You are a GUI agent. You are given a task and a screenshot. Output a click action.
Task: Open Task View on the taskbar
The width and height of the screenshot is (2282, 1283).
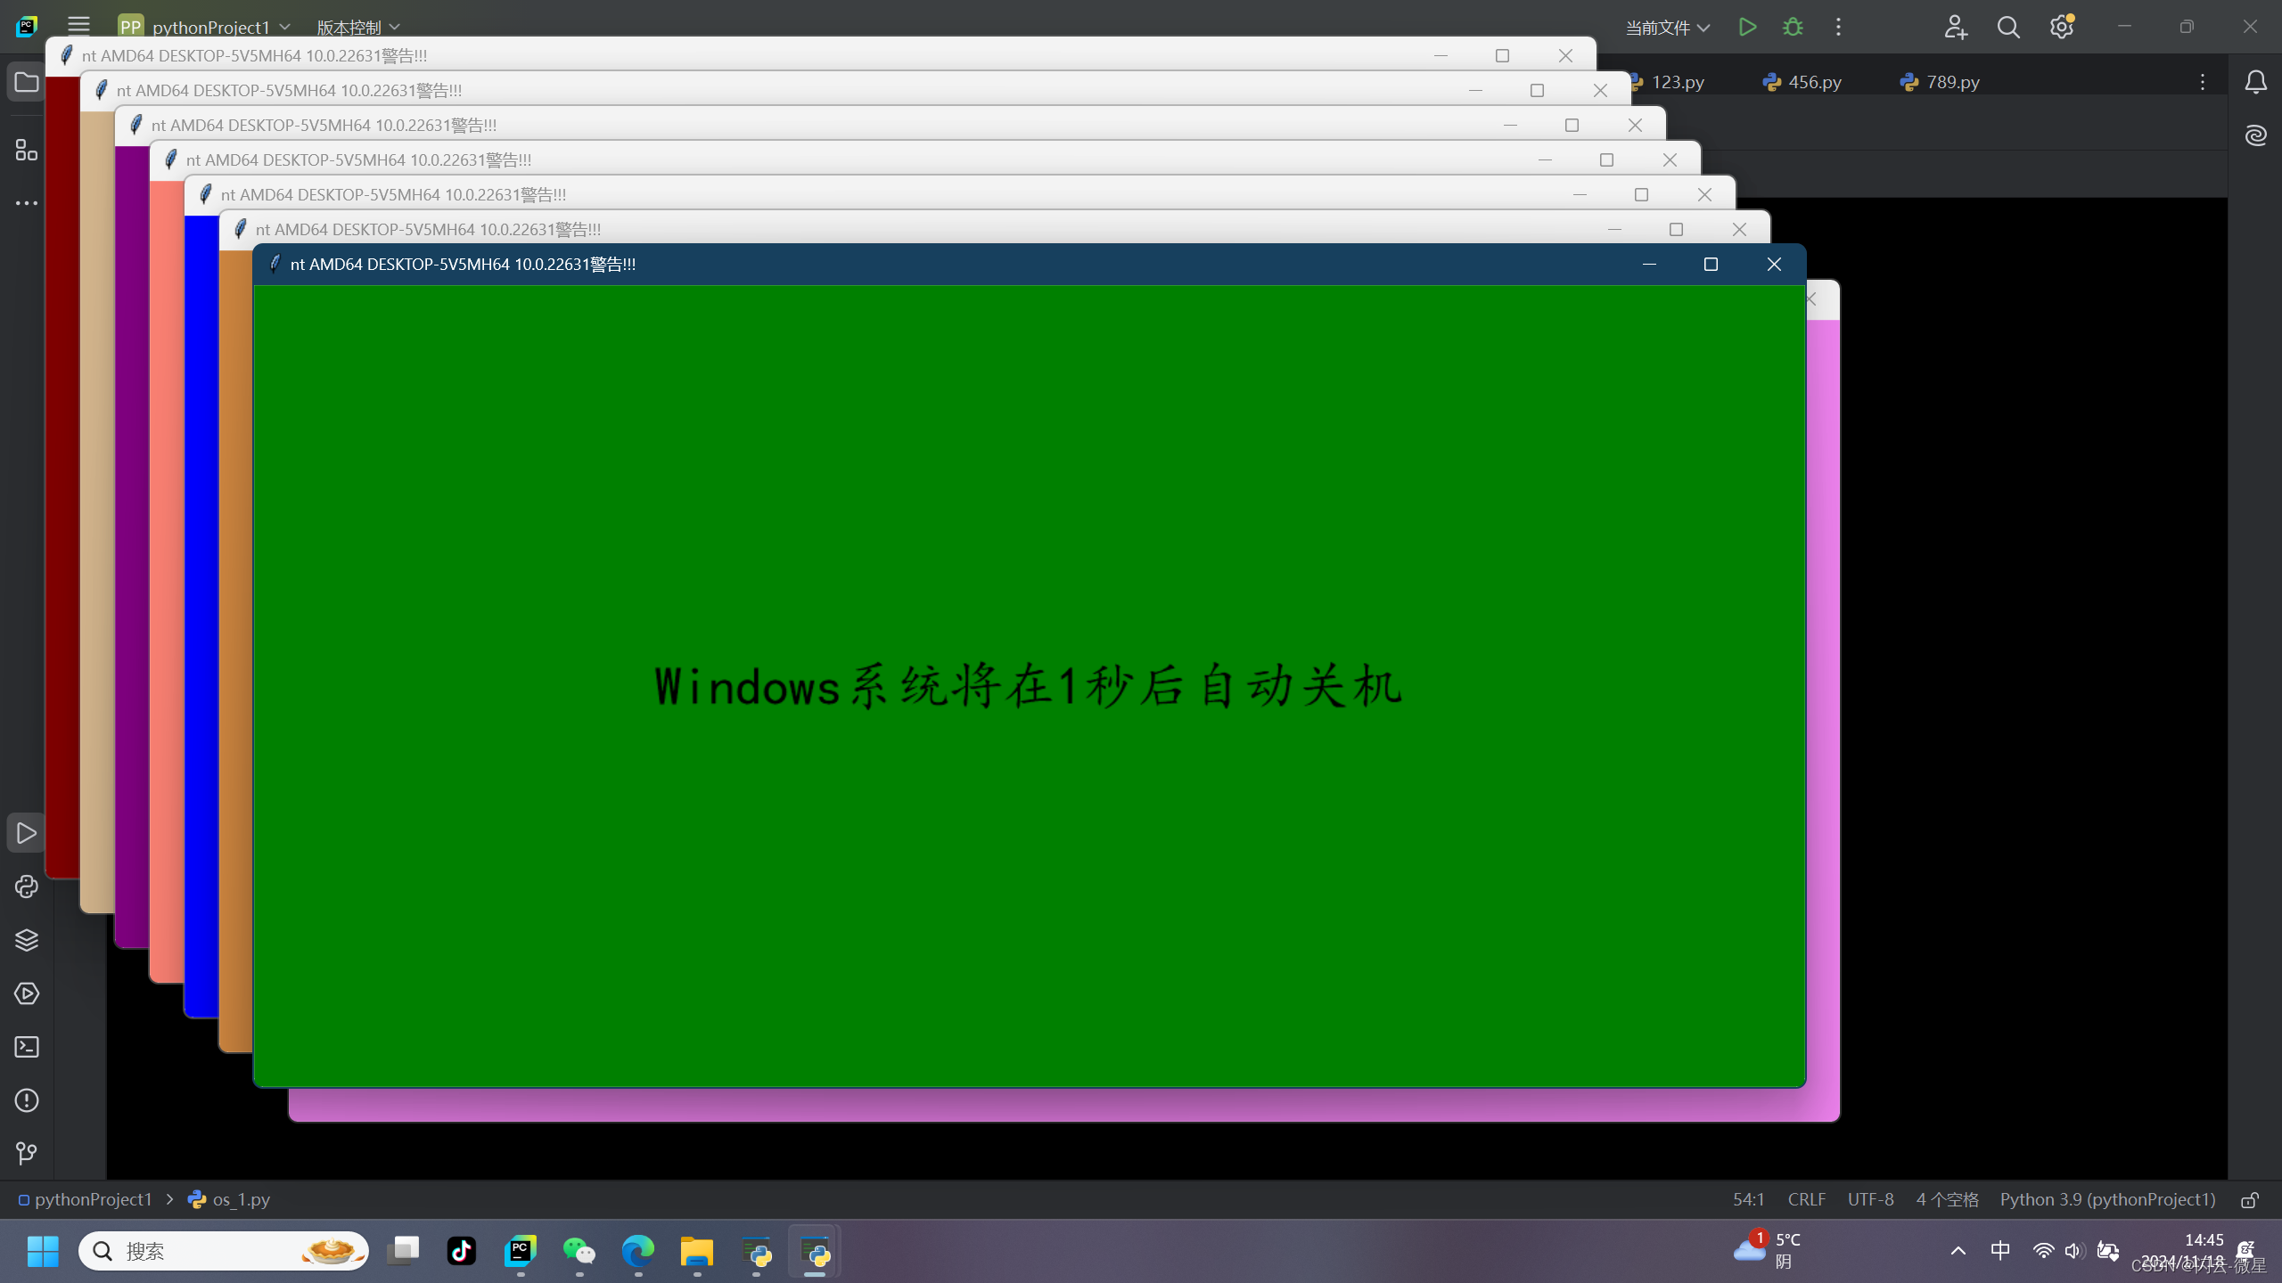[403, 1251]
